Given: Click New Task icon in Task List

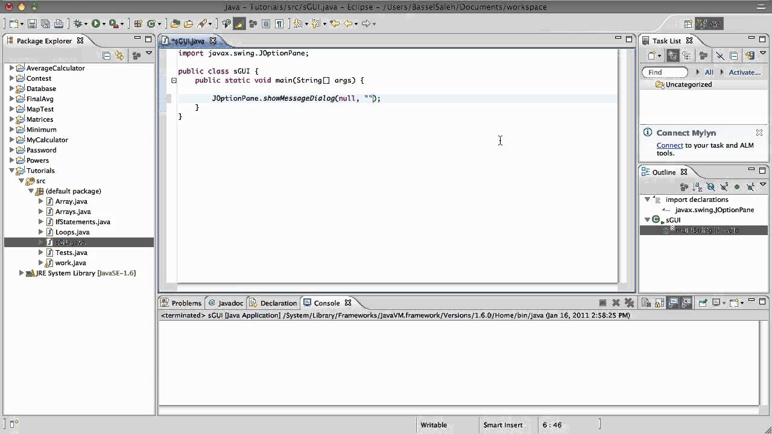Looking at the screenshot, I should (652, 55).
